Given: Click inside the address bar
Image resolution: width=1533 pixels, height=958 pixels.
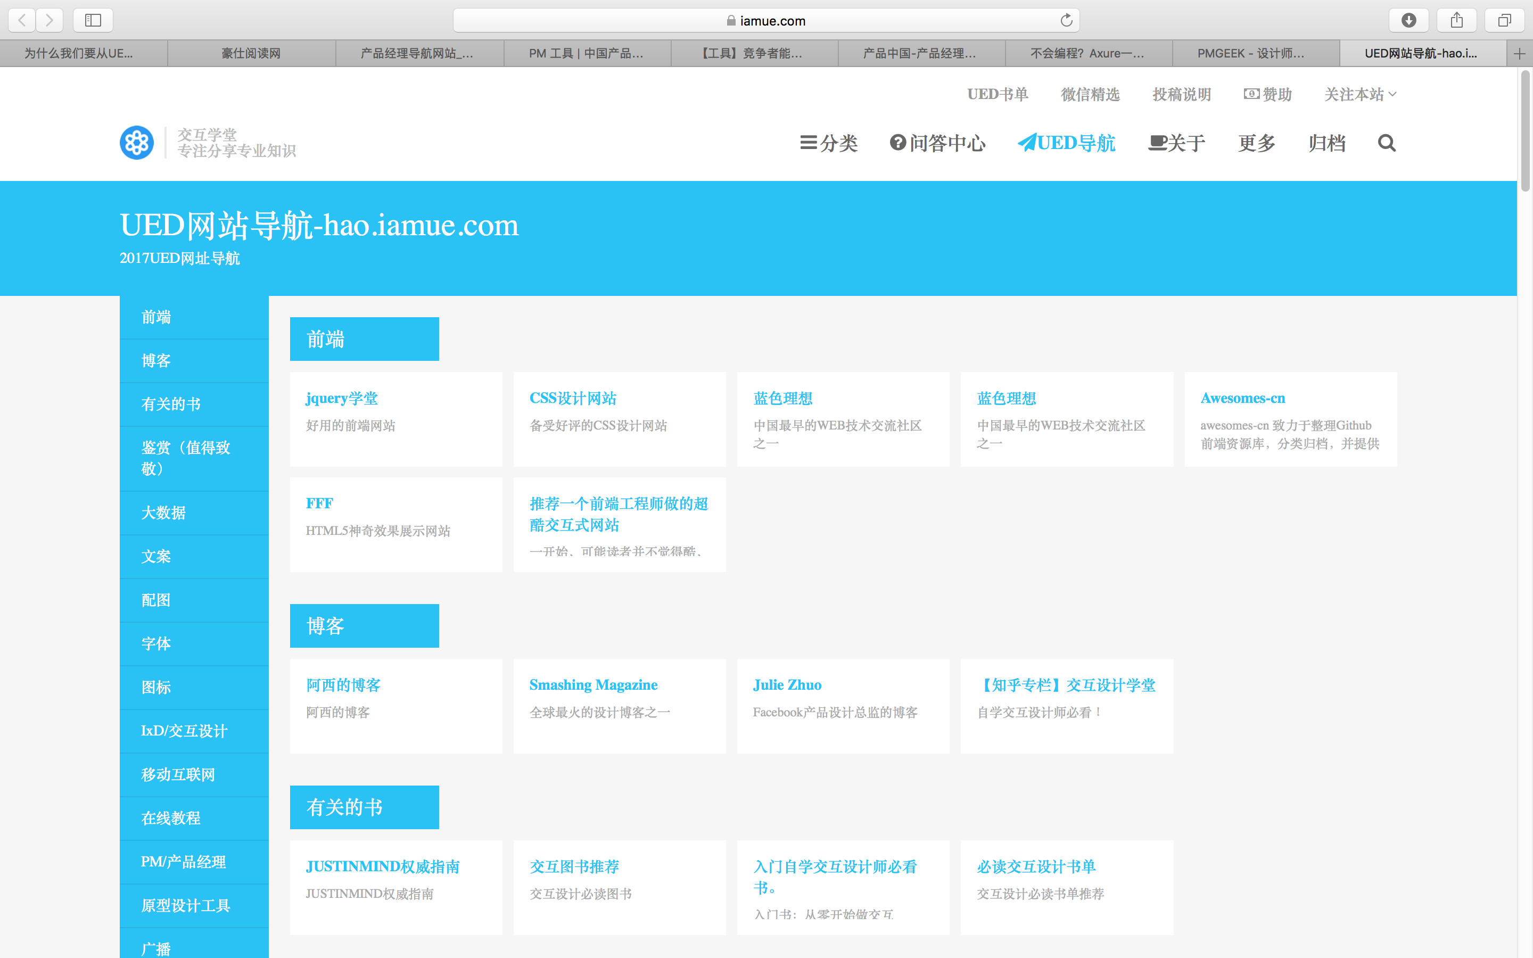Looking at the screenshot, I should tap(766, 20).
